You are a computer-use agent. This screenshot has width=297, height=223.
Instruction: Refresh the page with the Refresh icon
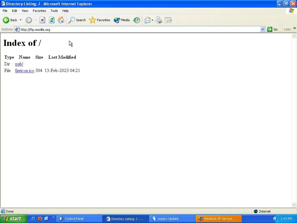pos(52,20)
